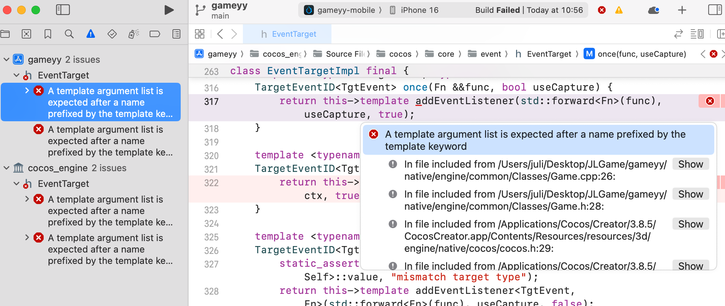Click the iPhone 16 destination selector
This screenshot has width=725, height=306.
coord(415,10)
